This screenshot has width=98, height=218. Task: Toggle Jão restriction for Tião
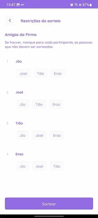[23, 135]
